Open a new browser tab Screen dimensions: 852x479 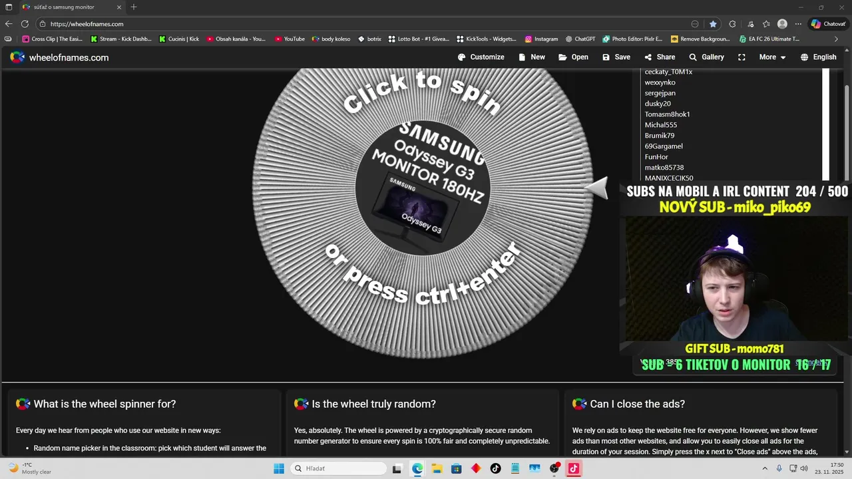(x=134, y=7)
